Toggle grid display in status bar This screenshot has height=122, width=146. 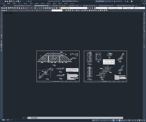[x=96, y=120]
